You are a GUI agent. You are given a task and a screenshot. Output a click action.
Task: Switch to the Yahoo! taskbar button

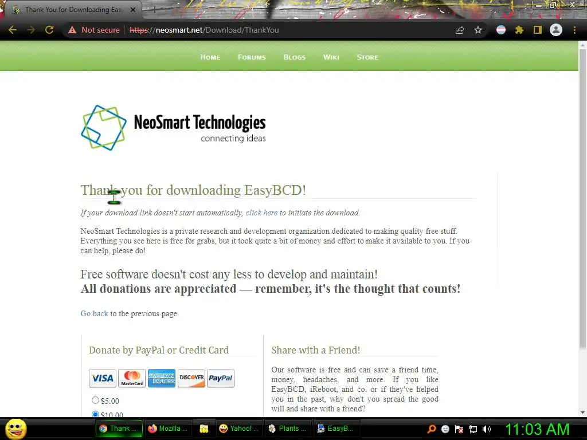pos(239,429)
